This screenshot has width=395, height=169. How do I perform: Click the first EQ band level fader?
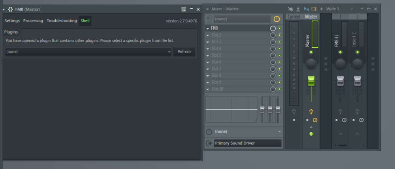[262, 110]
